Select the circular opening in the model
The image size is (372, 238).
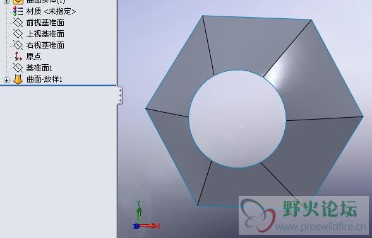click(x=237, y=119)
